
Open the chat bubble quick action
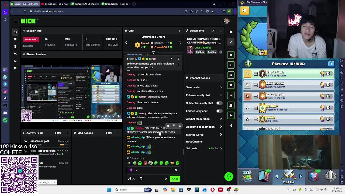231,85
